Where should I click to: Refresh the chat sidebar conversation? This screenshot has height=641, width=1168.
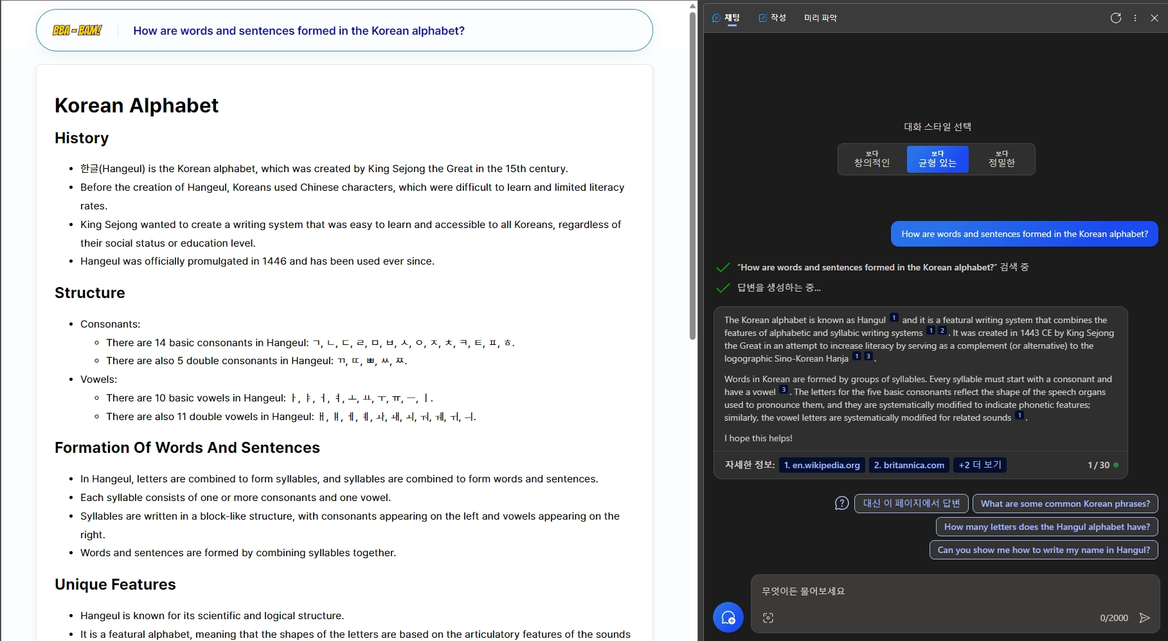pos(1116,18)
